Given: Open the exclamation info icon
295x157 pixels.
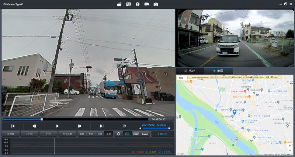Looking at the screenshot, I should click(138, 4).
